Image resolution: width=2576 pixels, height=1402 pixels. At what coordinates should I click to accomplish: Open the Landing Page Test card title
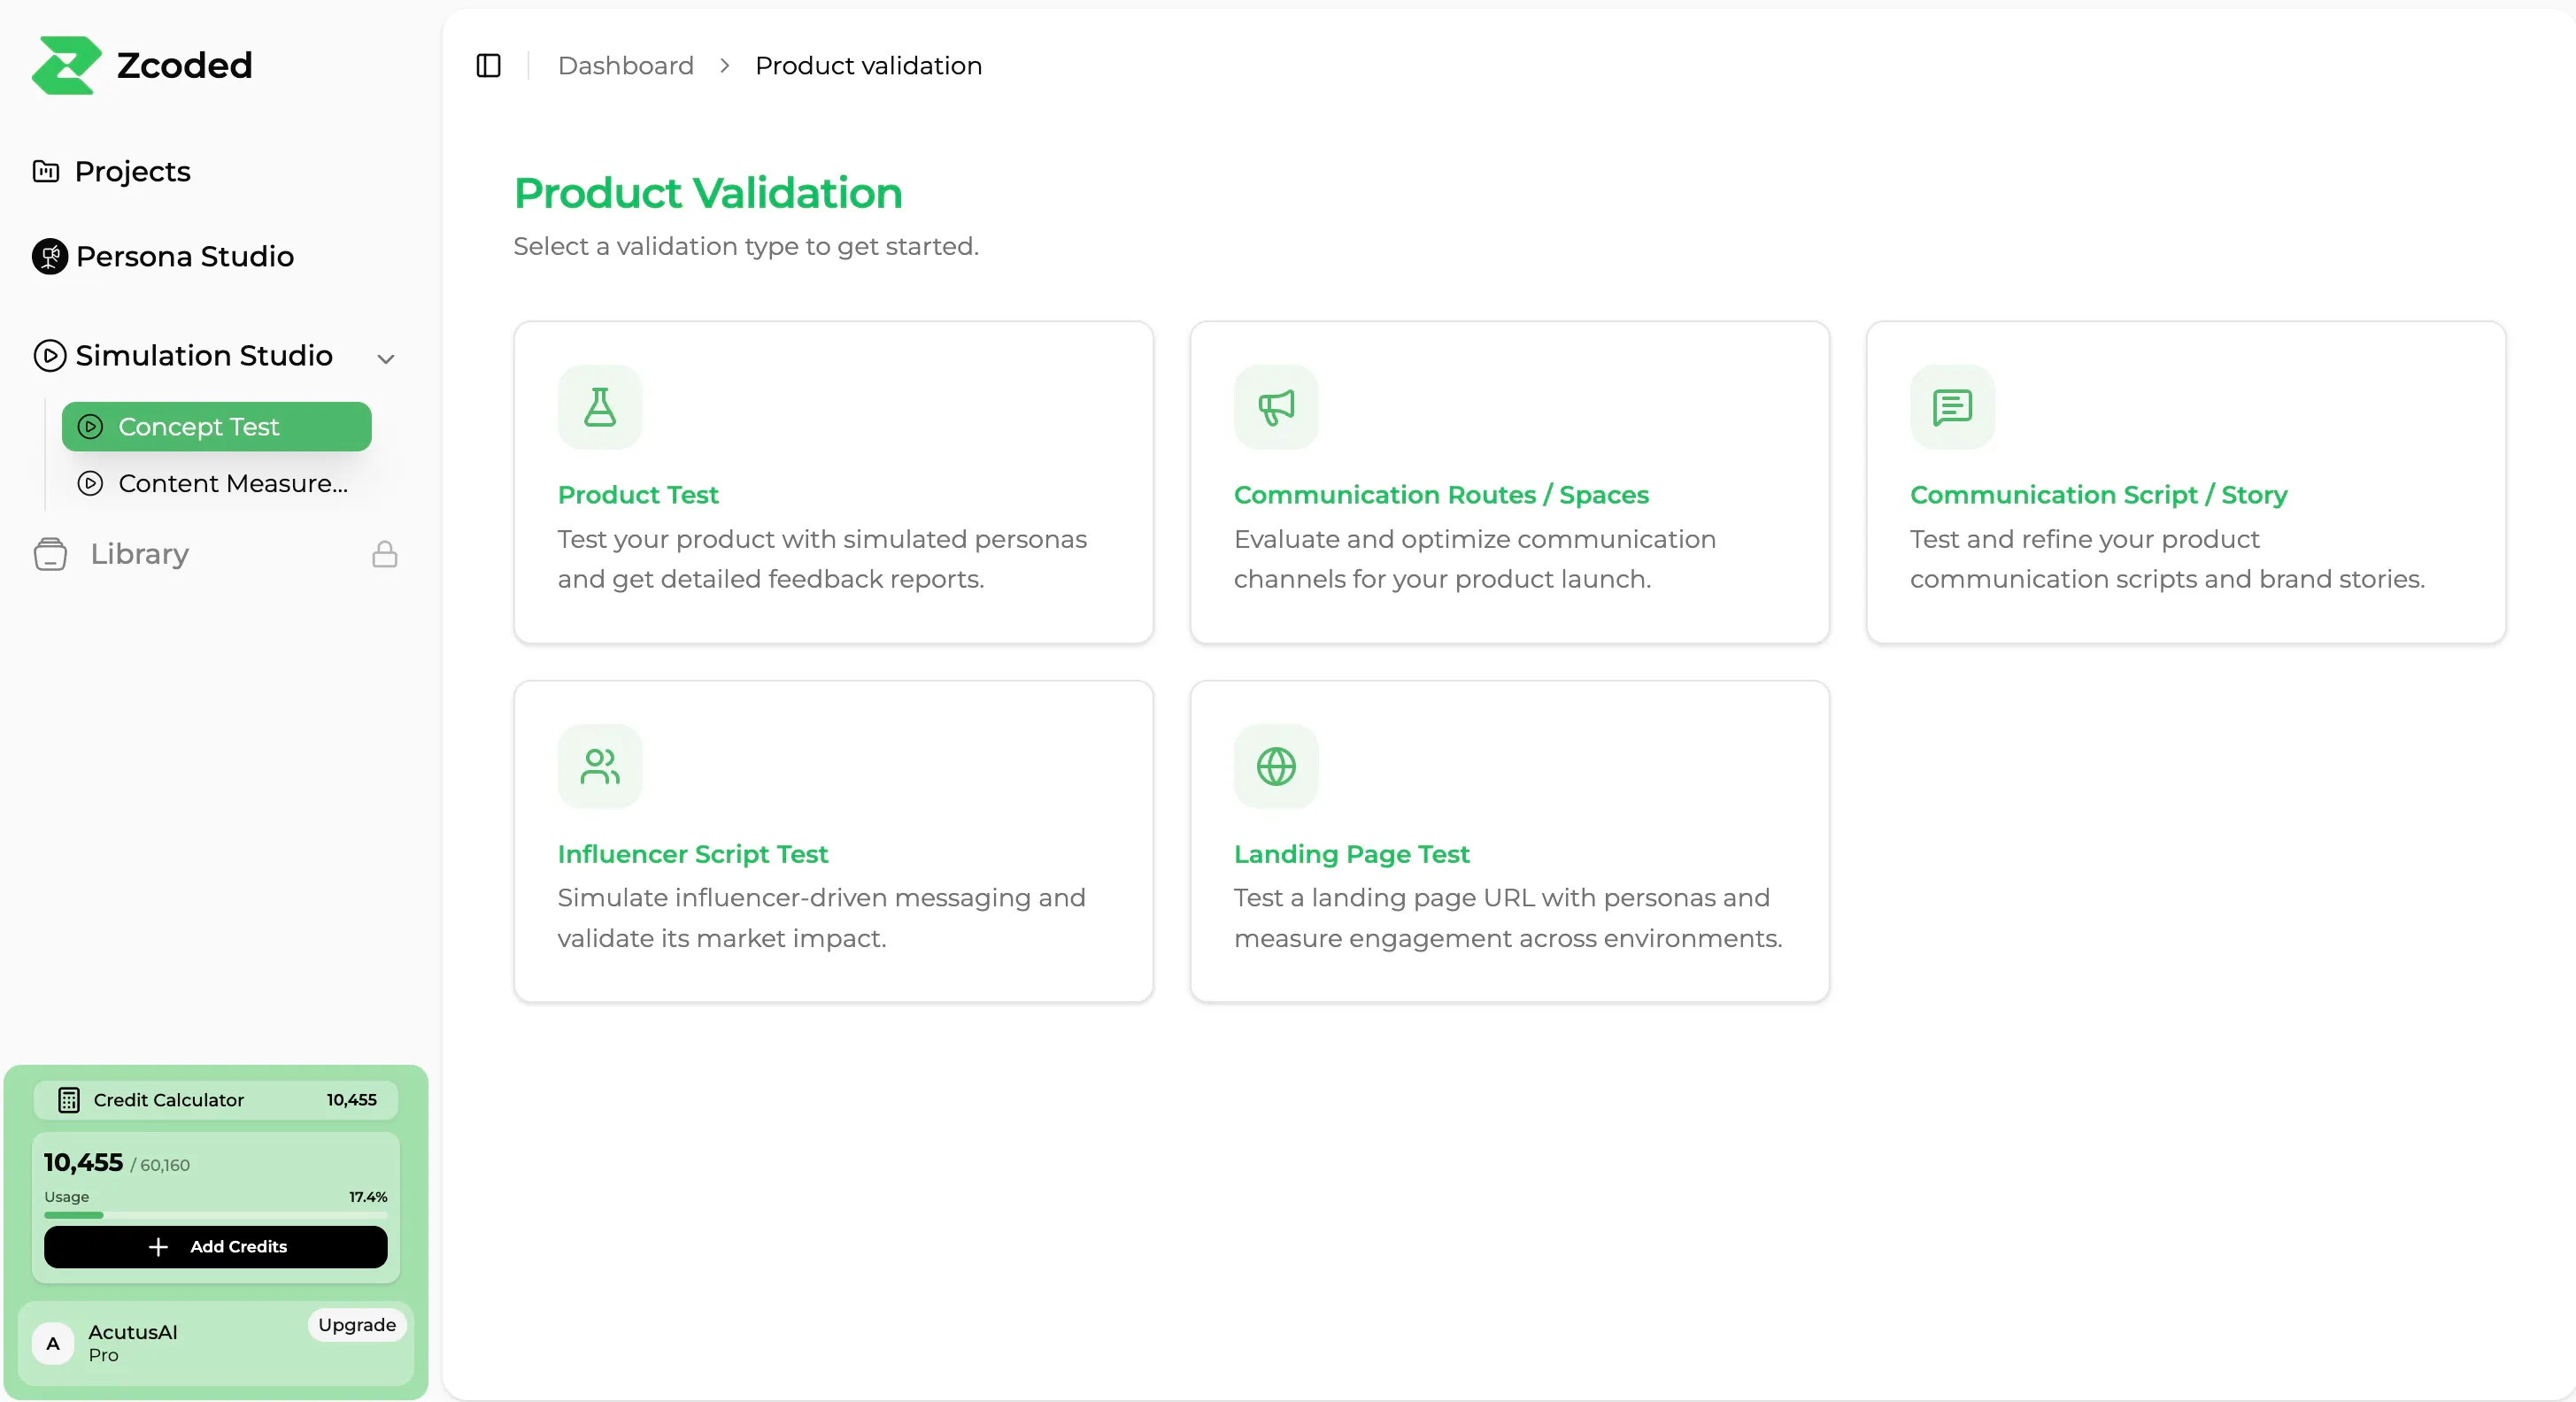tap(1351, 854)
